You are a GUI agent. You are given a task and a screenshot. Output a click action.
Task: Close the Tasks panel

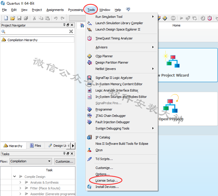[x=72, y=154]
